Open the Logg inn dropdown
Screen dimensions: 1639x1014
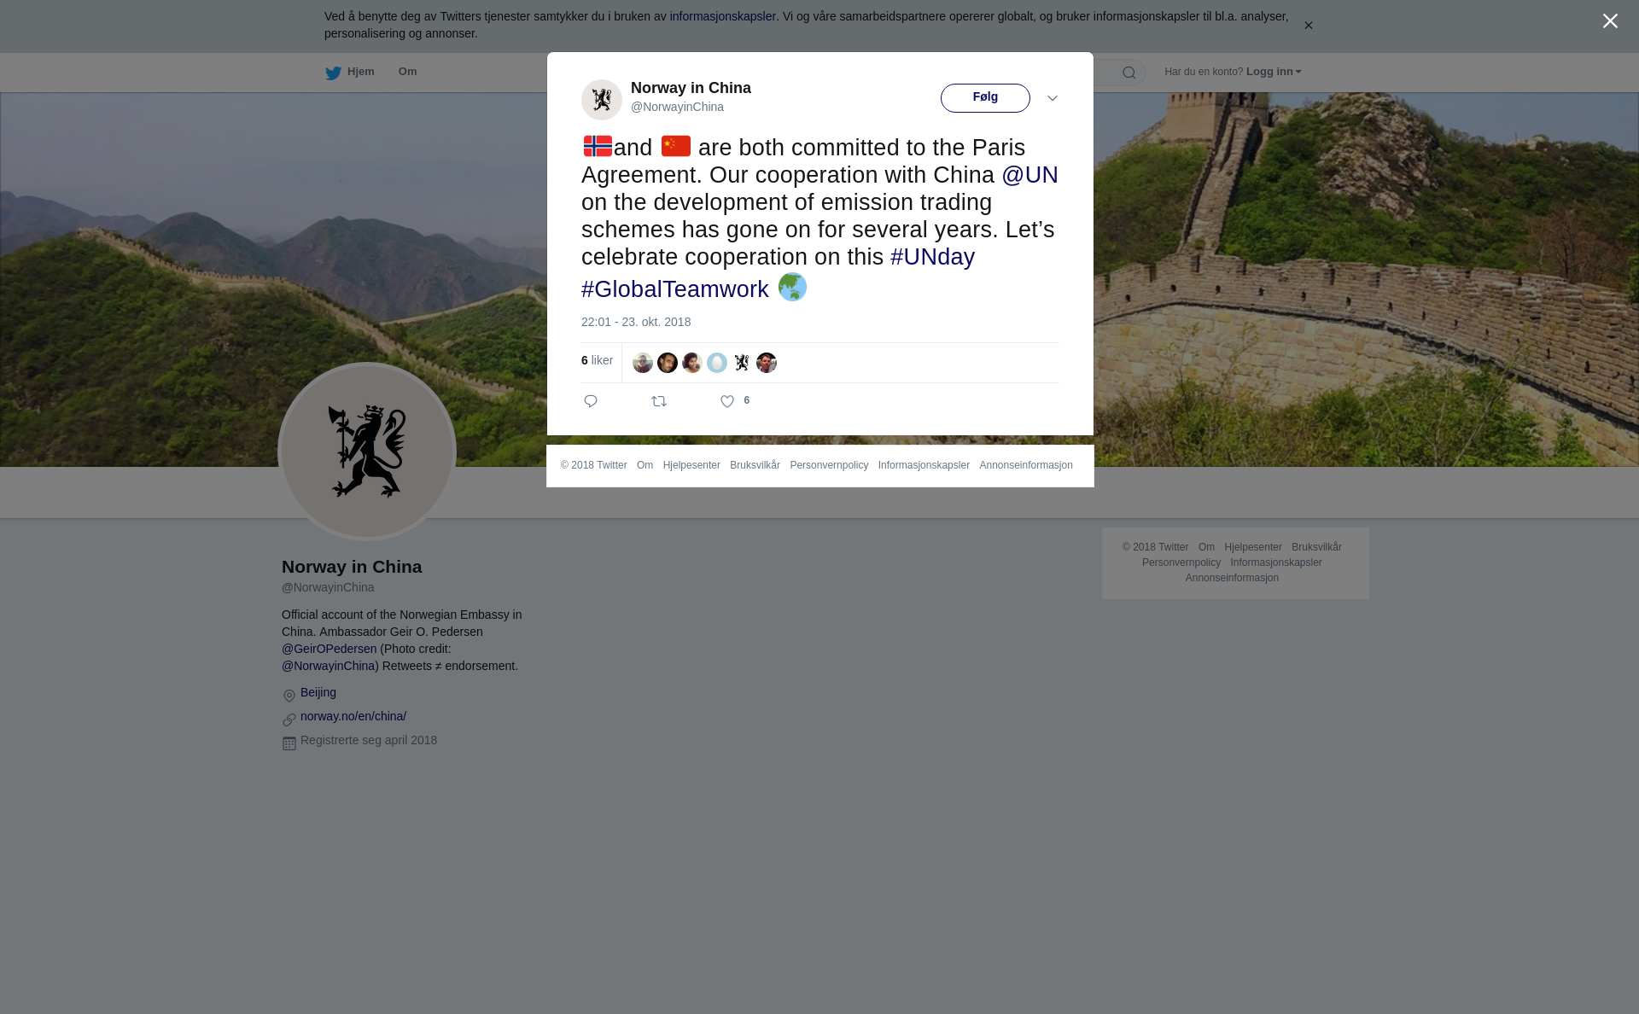1274,72
